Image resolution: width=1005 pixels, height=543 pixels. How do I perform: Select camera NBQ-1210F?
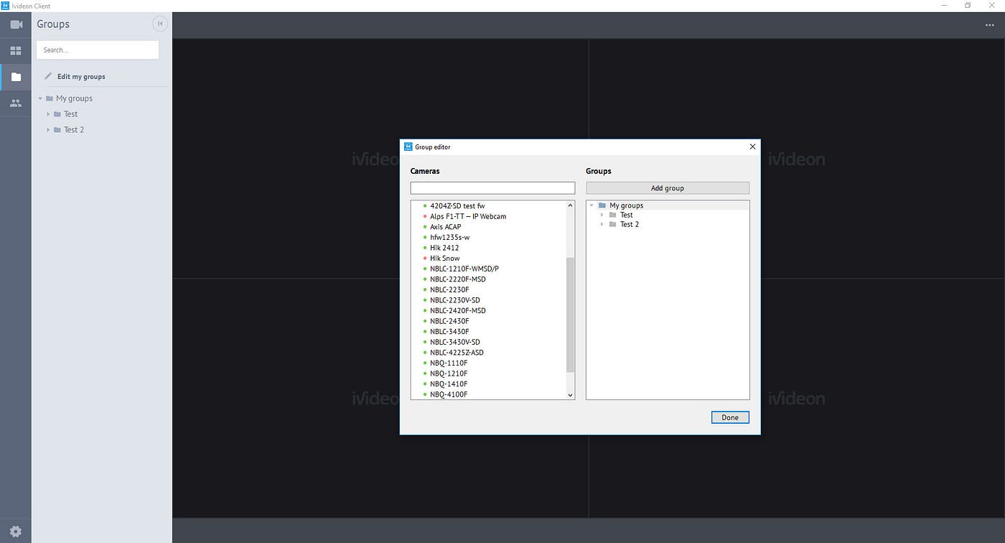(x=449, y=373)
